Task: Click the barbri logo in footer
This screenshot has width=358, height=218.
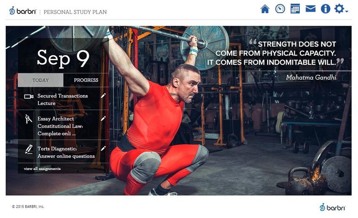Action: point(332,207)
